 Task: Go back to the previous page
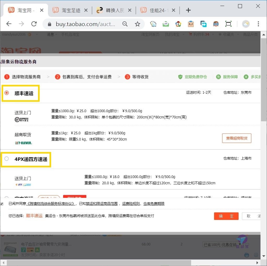click(9, 24)
